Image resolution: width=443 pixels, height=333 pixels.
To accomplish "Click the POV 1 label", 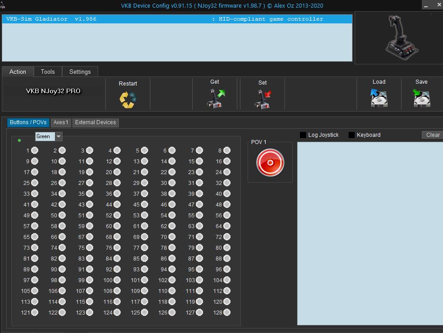I will click(258, 142).
